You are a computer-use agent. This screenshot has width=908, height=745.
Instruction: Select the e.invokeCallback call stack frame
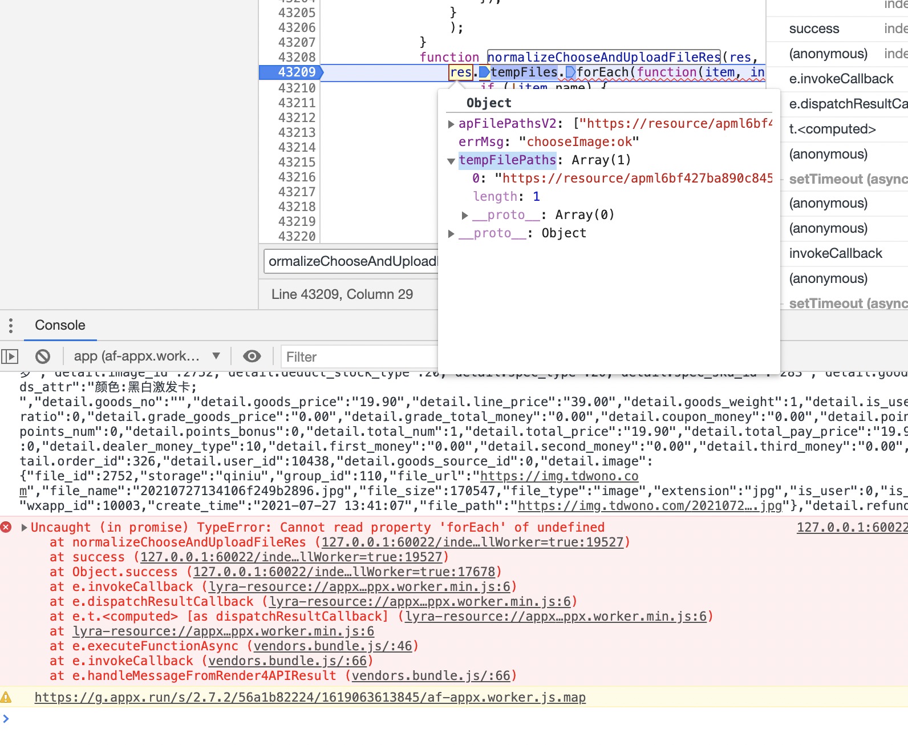point(841,79)
